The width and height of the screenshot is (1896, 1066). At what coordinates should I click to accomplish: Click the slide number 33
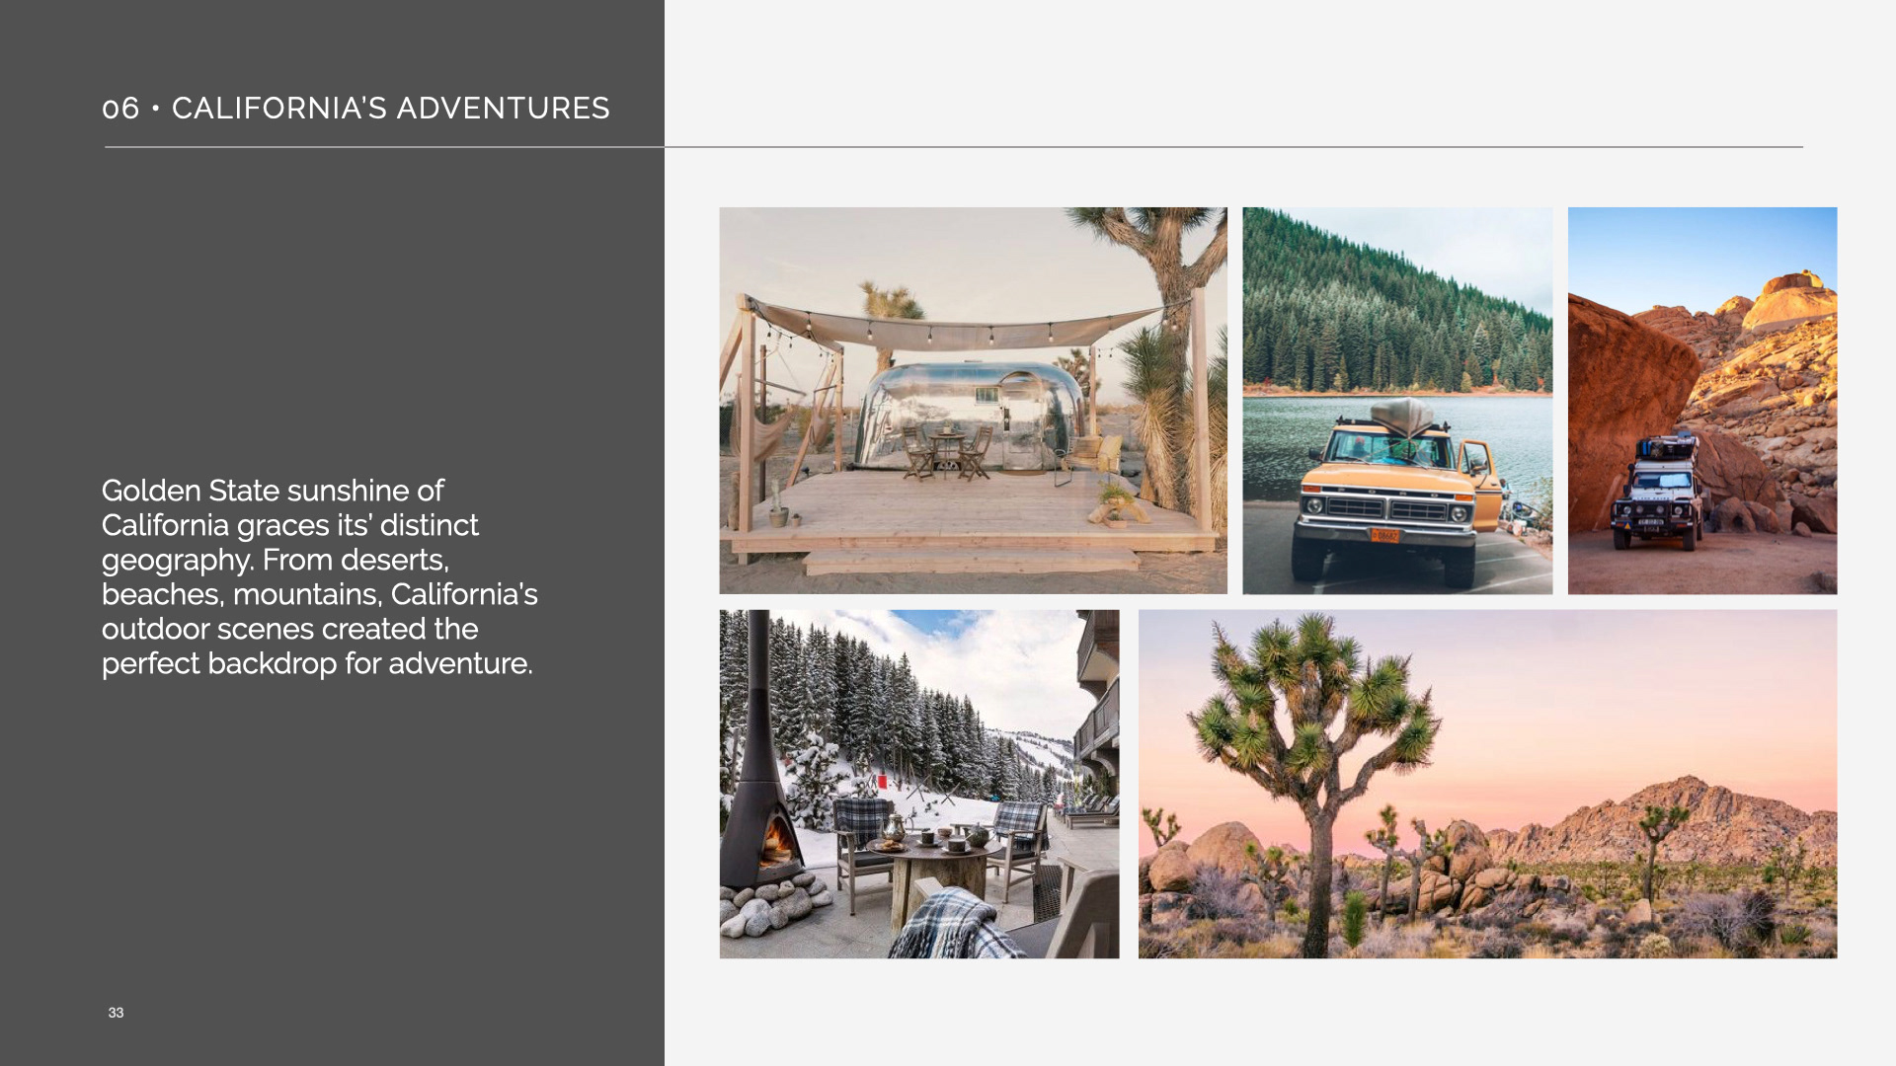click(116, 1013)
